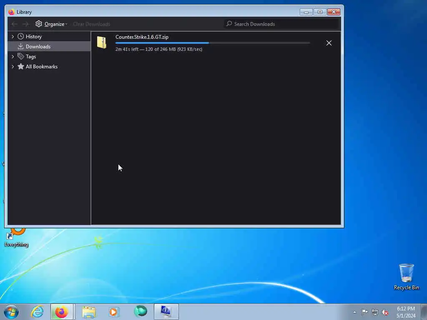Click the zip file icon of Counter.Strike download
The height and width of the screenshot is (320, 427).
point(102,42)
